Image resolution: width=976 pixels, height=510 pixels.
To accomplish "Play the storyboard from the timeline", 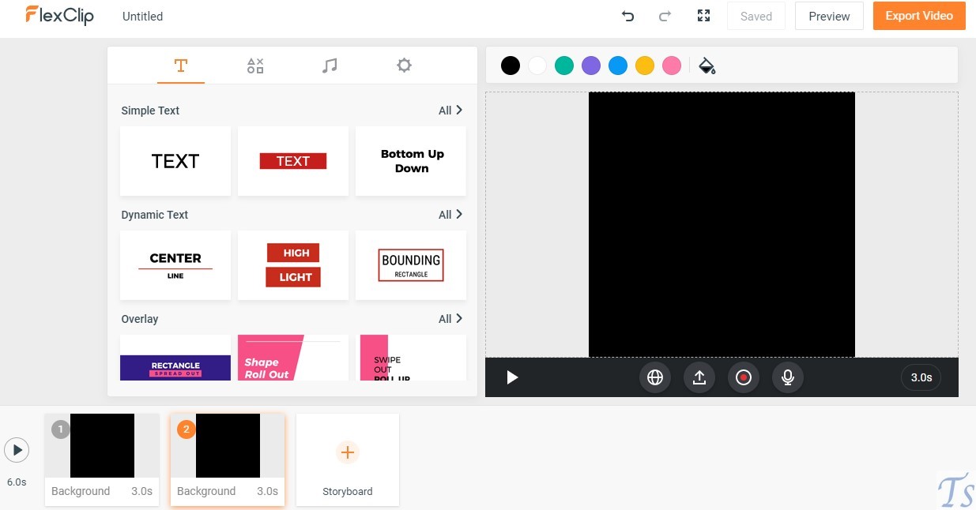I will pyautogui.click(x=17, y=450).
